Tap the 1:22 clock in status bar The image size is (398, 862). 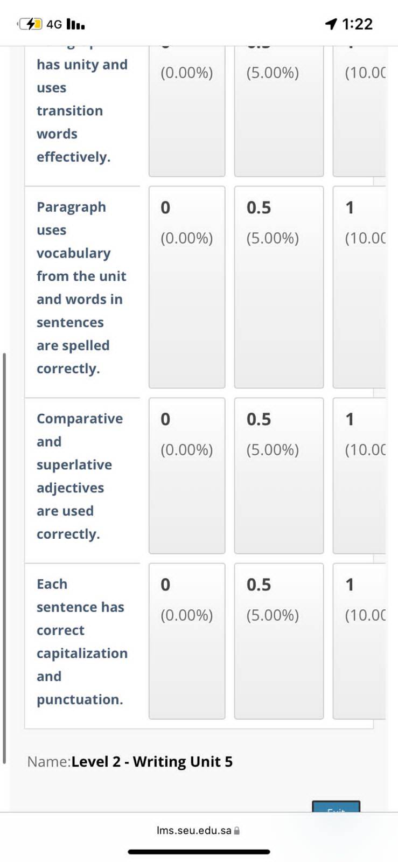[357, 24]
